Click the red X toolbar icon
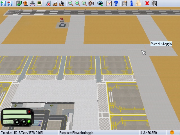The width and height of the screenshot is (180, 135). point(147,3)
